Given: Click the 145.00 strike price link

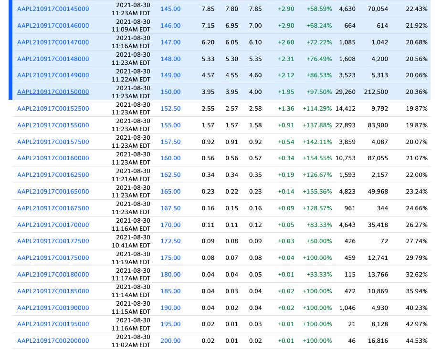Looking at the screenshot, I should click(x=170, y=9).
